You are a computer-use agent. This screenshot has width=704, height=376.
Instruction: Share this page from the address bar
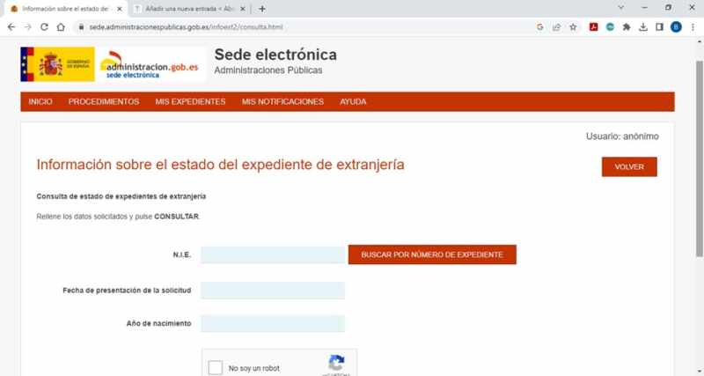[x=557, y=27]
